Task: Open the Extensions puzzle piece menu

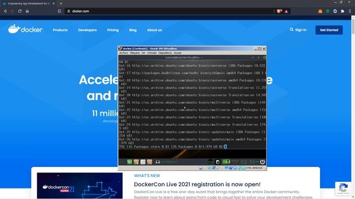Action: [342, 11]
